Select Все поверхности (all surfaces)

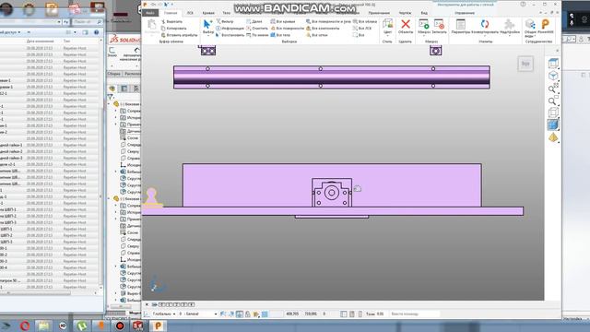287,29
